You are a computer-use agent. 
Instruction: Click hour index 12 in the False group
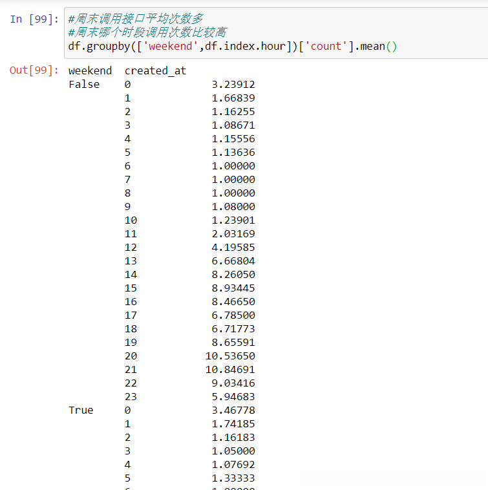(131, 248)
